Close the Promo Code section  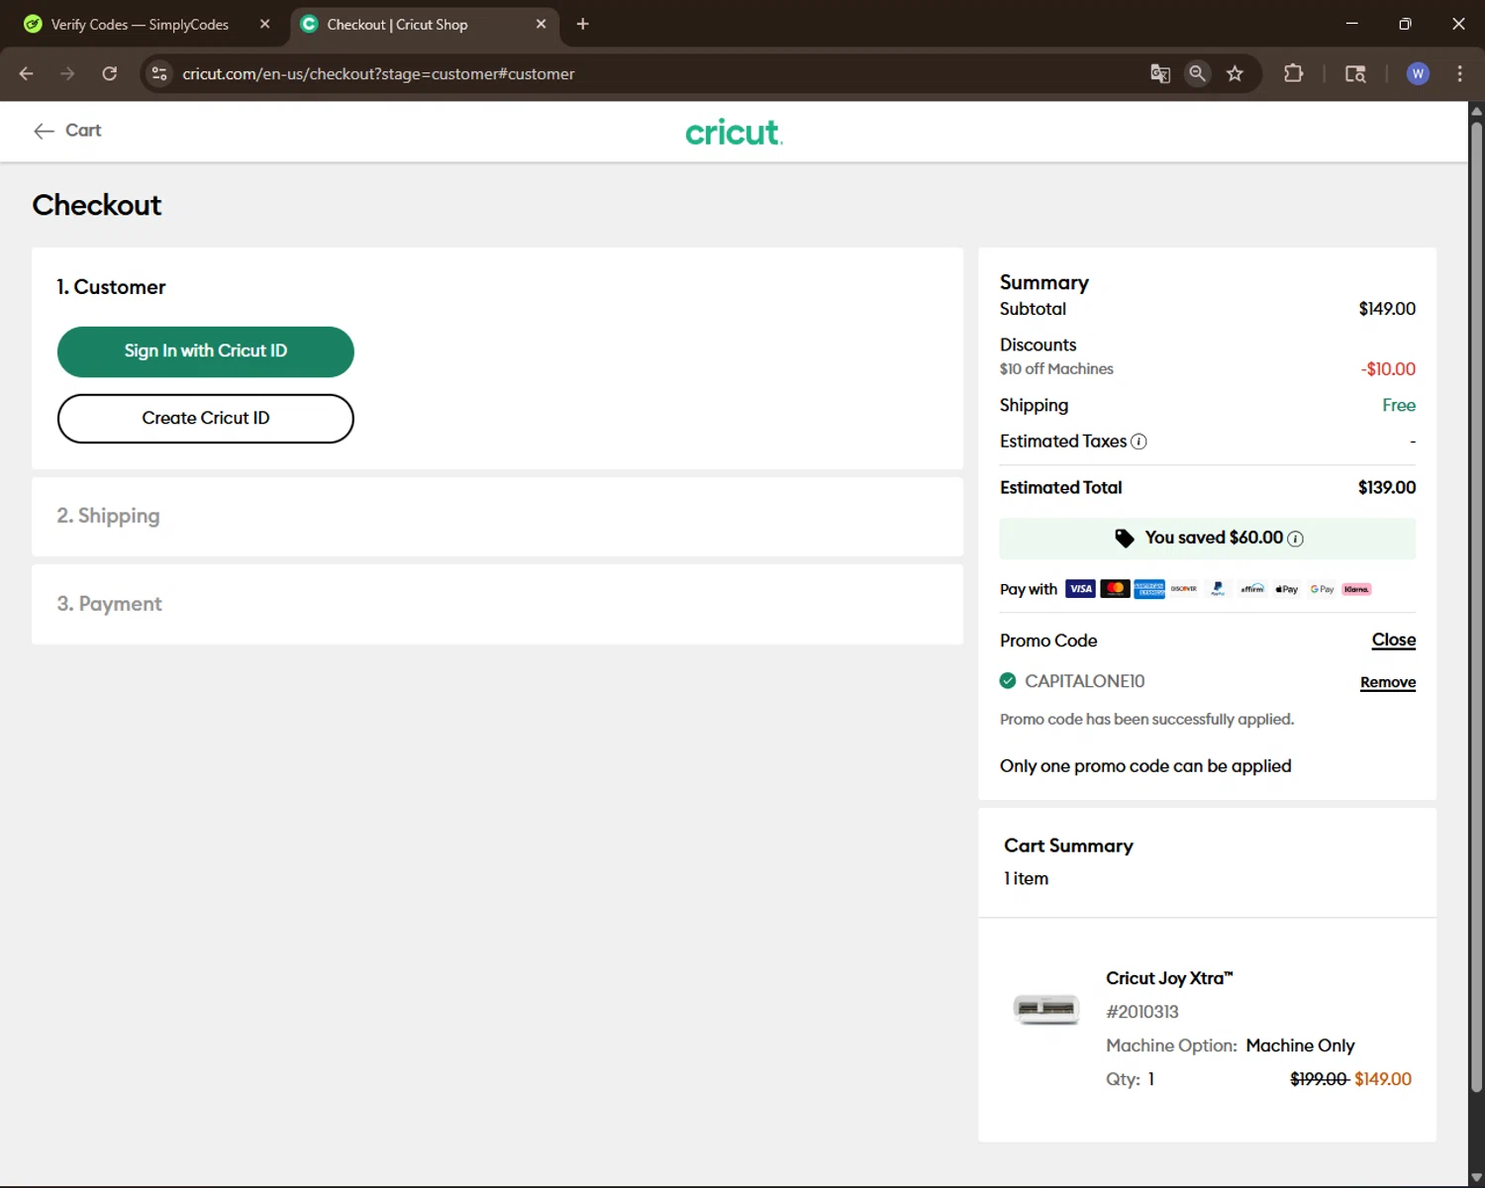tap(1394, 641)
